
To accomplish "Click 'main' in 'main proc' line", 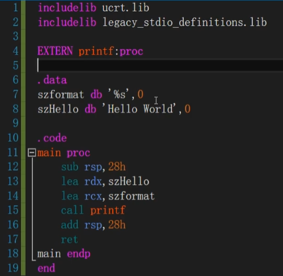I will coord(49,152).
